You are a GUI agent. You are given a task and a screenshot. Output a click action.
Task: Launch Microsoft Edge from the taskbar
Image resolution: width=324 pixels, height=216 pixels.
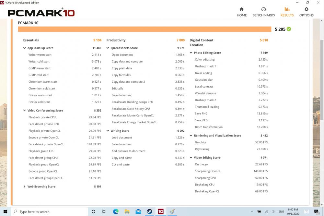116,211
